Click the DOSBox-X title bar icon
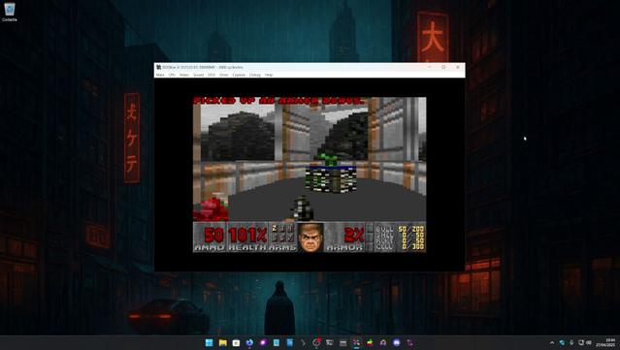This screenshot has width=620, height=350. (158, 67)
